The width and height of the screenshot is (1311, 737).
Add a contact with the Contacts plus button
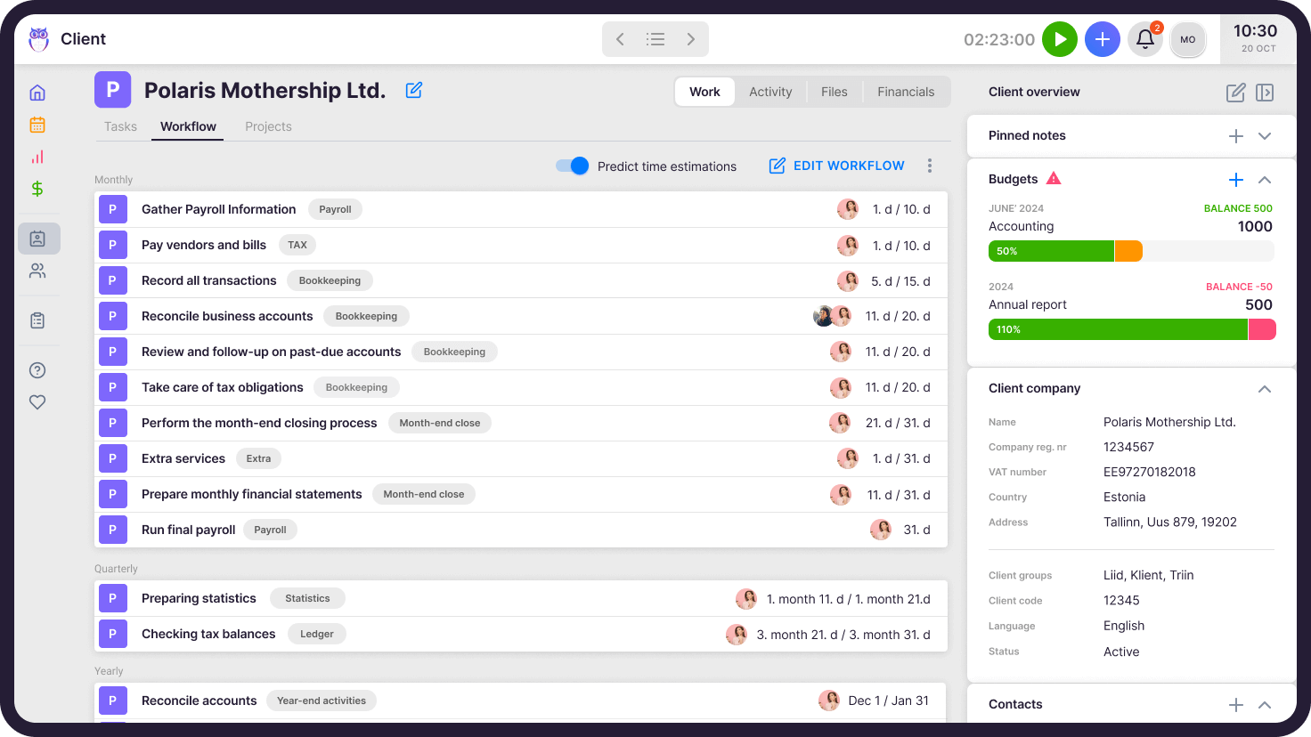click(1236, 704)
